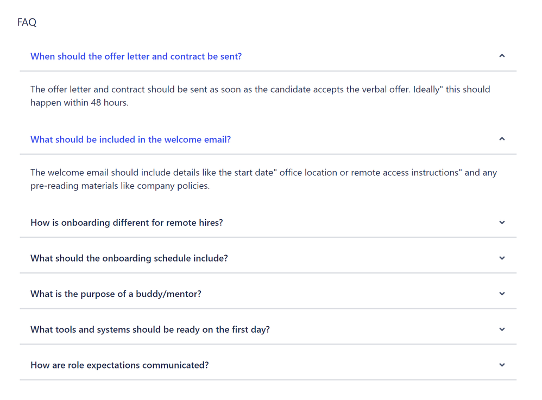Select the question about offer letter timing
This screenshot has height=400, width=542.
coord(136,56)
